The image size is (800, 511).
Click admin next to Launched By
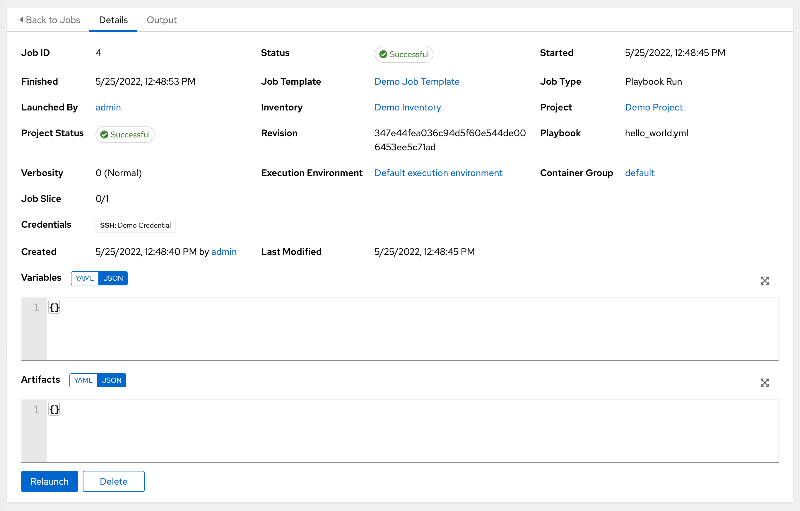[x=108, y=107]
